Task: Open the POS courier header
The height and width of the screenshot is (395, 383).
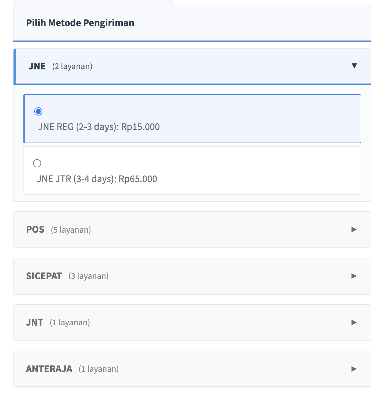Action: (35, 230)
